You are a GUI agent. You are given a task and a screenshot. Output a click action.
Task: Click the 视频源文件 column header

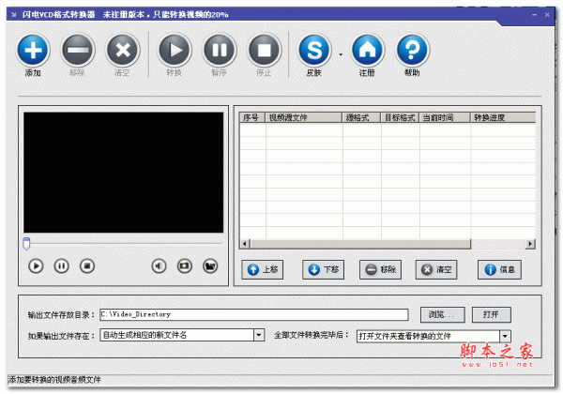(x=304, y=117)
